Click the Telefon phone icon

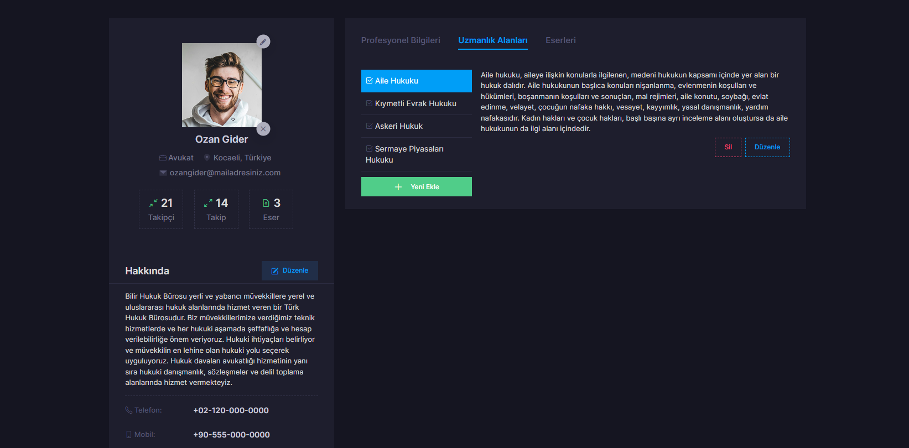[x=129, y=410]
